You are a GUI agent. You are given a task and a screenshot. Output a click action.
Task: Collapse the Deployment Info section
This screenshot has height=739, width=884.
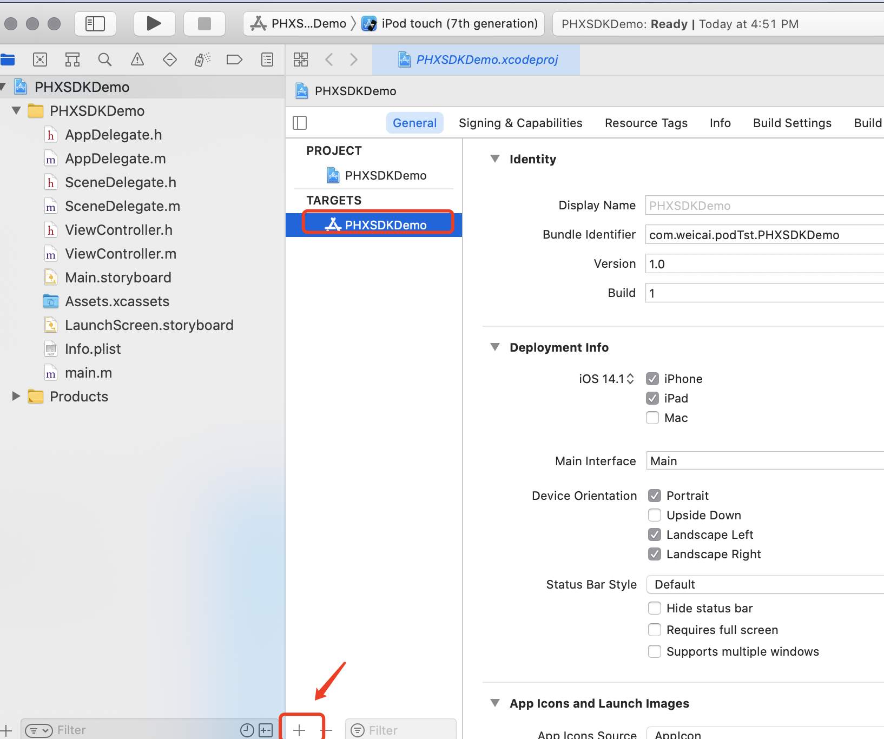click(495, 347)
